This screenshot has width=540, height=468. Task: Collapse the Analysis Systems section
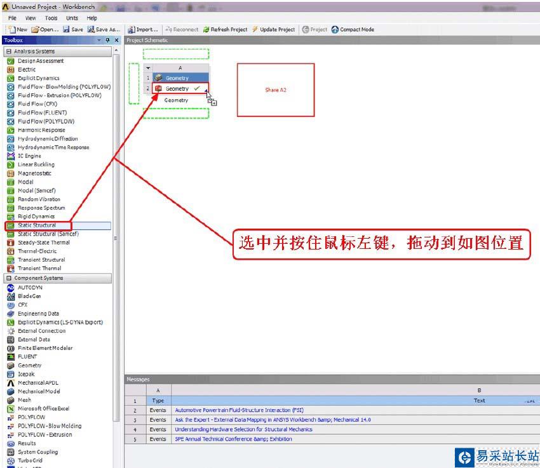tap(9, 51)
